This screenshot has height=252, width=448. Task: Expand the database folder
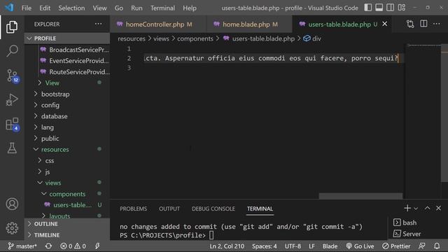67,116
